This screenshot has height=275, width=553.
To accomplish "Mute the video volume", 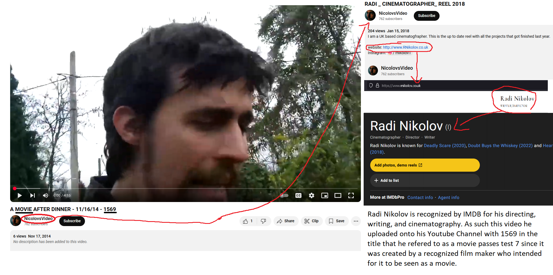I will [x=45, y=195].
